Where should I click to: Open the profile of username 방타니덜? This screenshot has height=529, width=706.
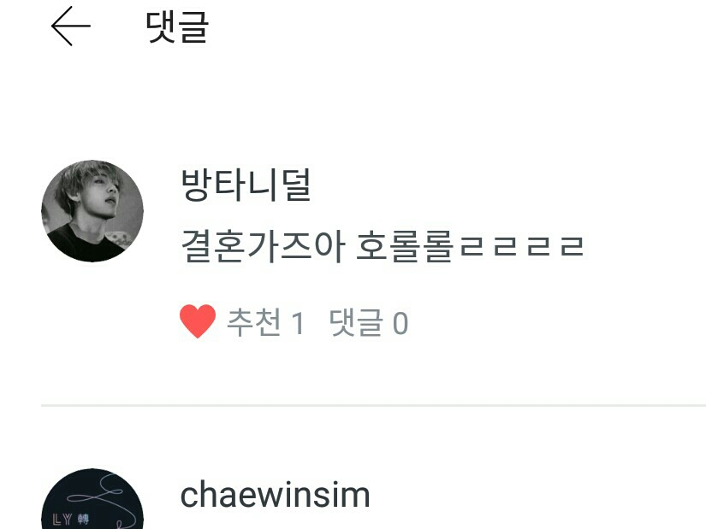[246, 185]
